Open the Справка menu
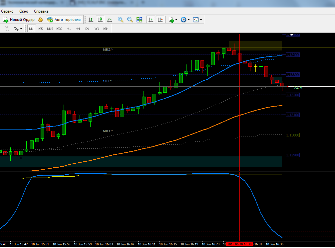 tap(41, 11)
